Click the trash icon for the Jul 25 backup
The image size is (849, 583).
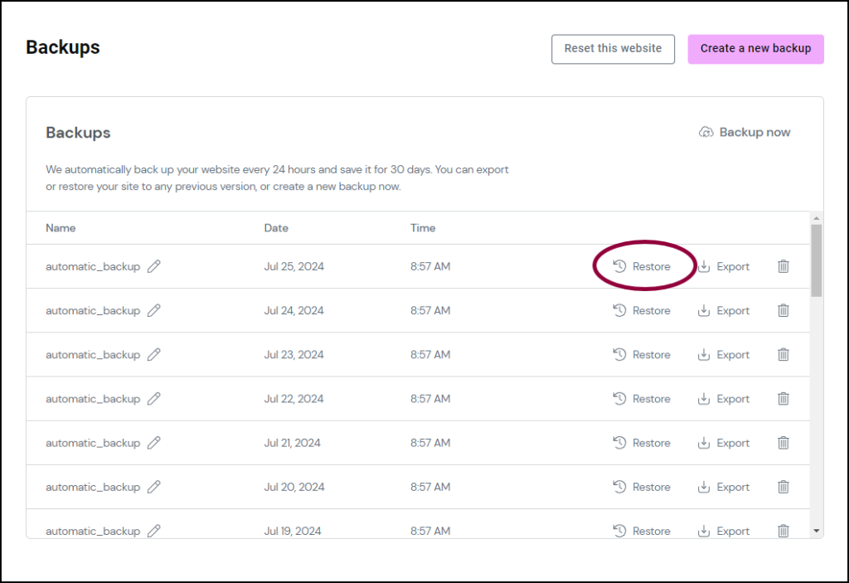[783, 266]
